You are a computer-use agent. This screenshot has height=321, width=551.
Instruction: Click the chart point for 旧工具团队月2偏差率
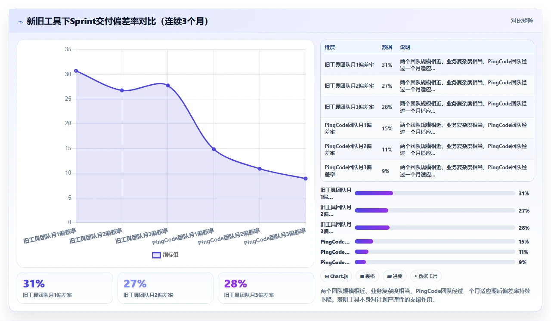coord(122,90)
